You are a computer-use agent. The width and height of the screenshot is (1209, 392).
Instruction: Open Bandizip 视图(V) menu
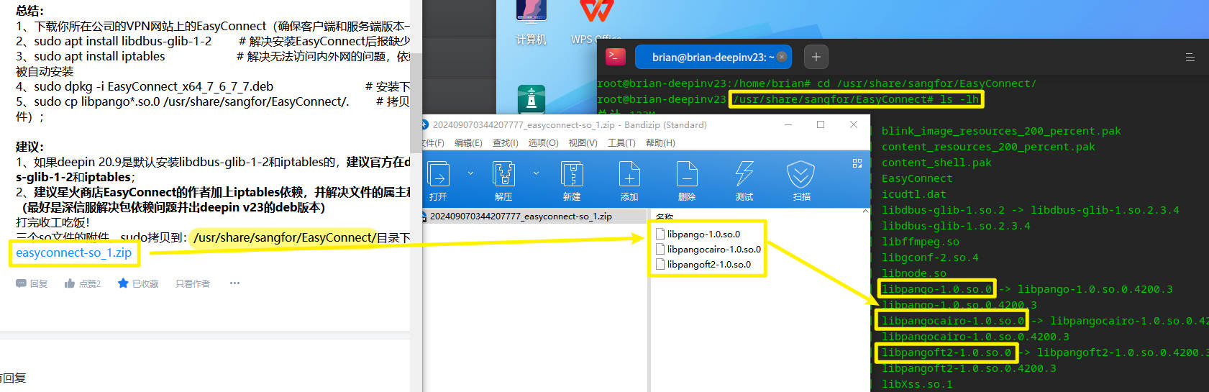583,143
